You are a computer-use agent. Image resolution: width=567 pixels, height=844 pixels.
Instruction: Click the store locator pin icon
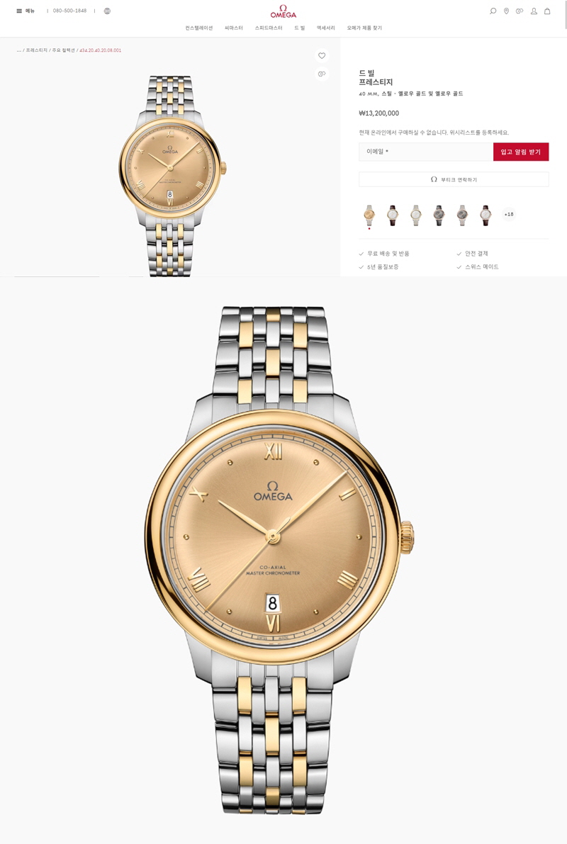[x=506, y=11]
